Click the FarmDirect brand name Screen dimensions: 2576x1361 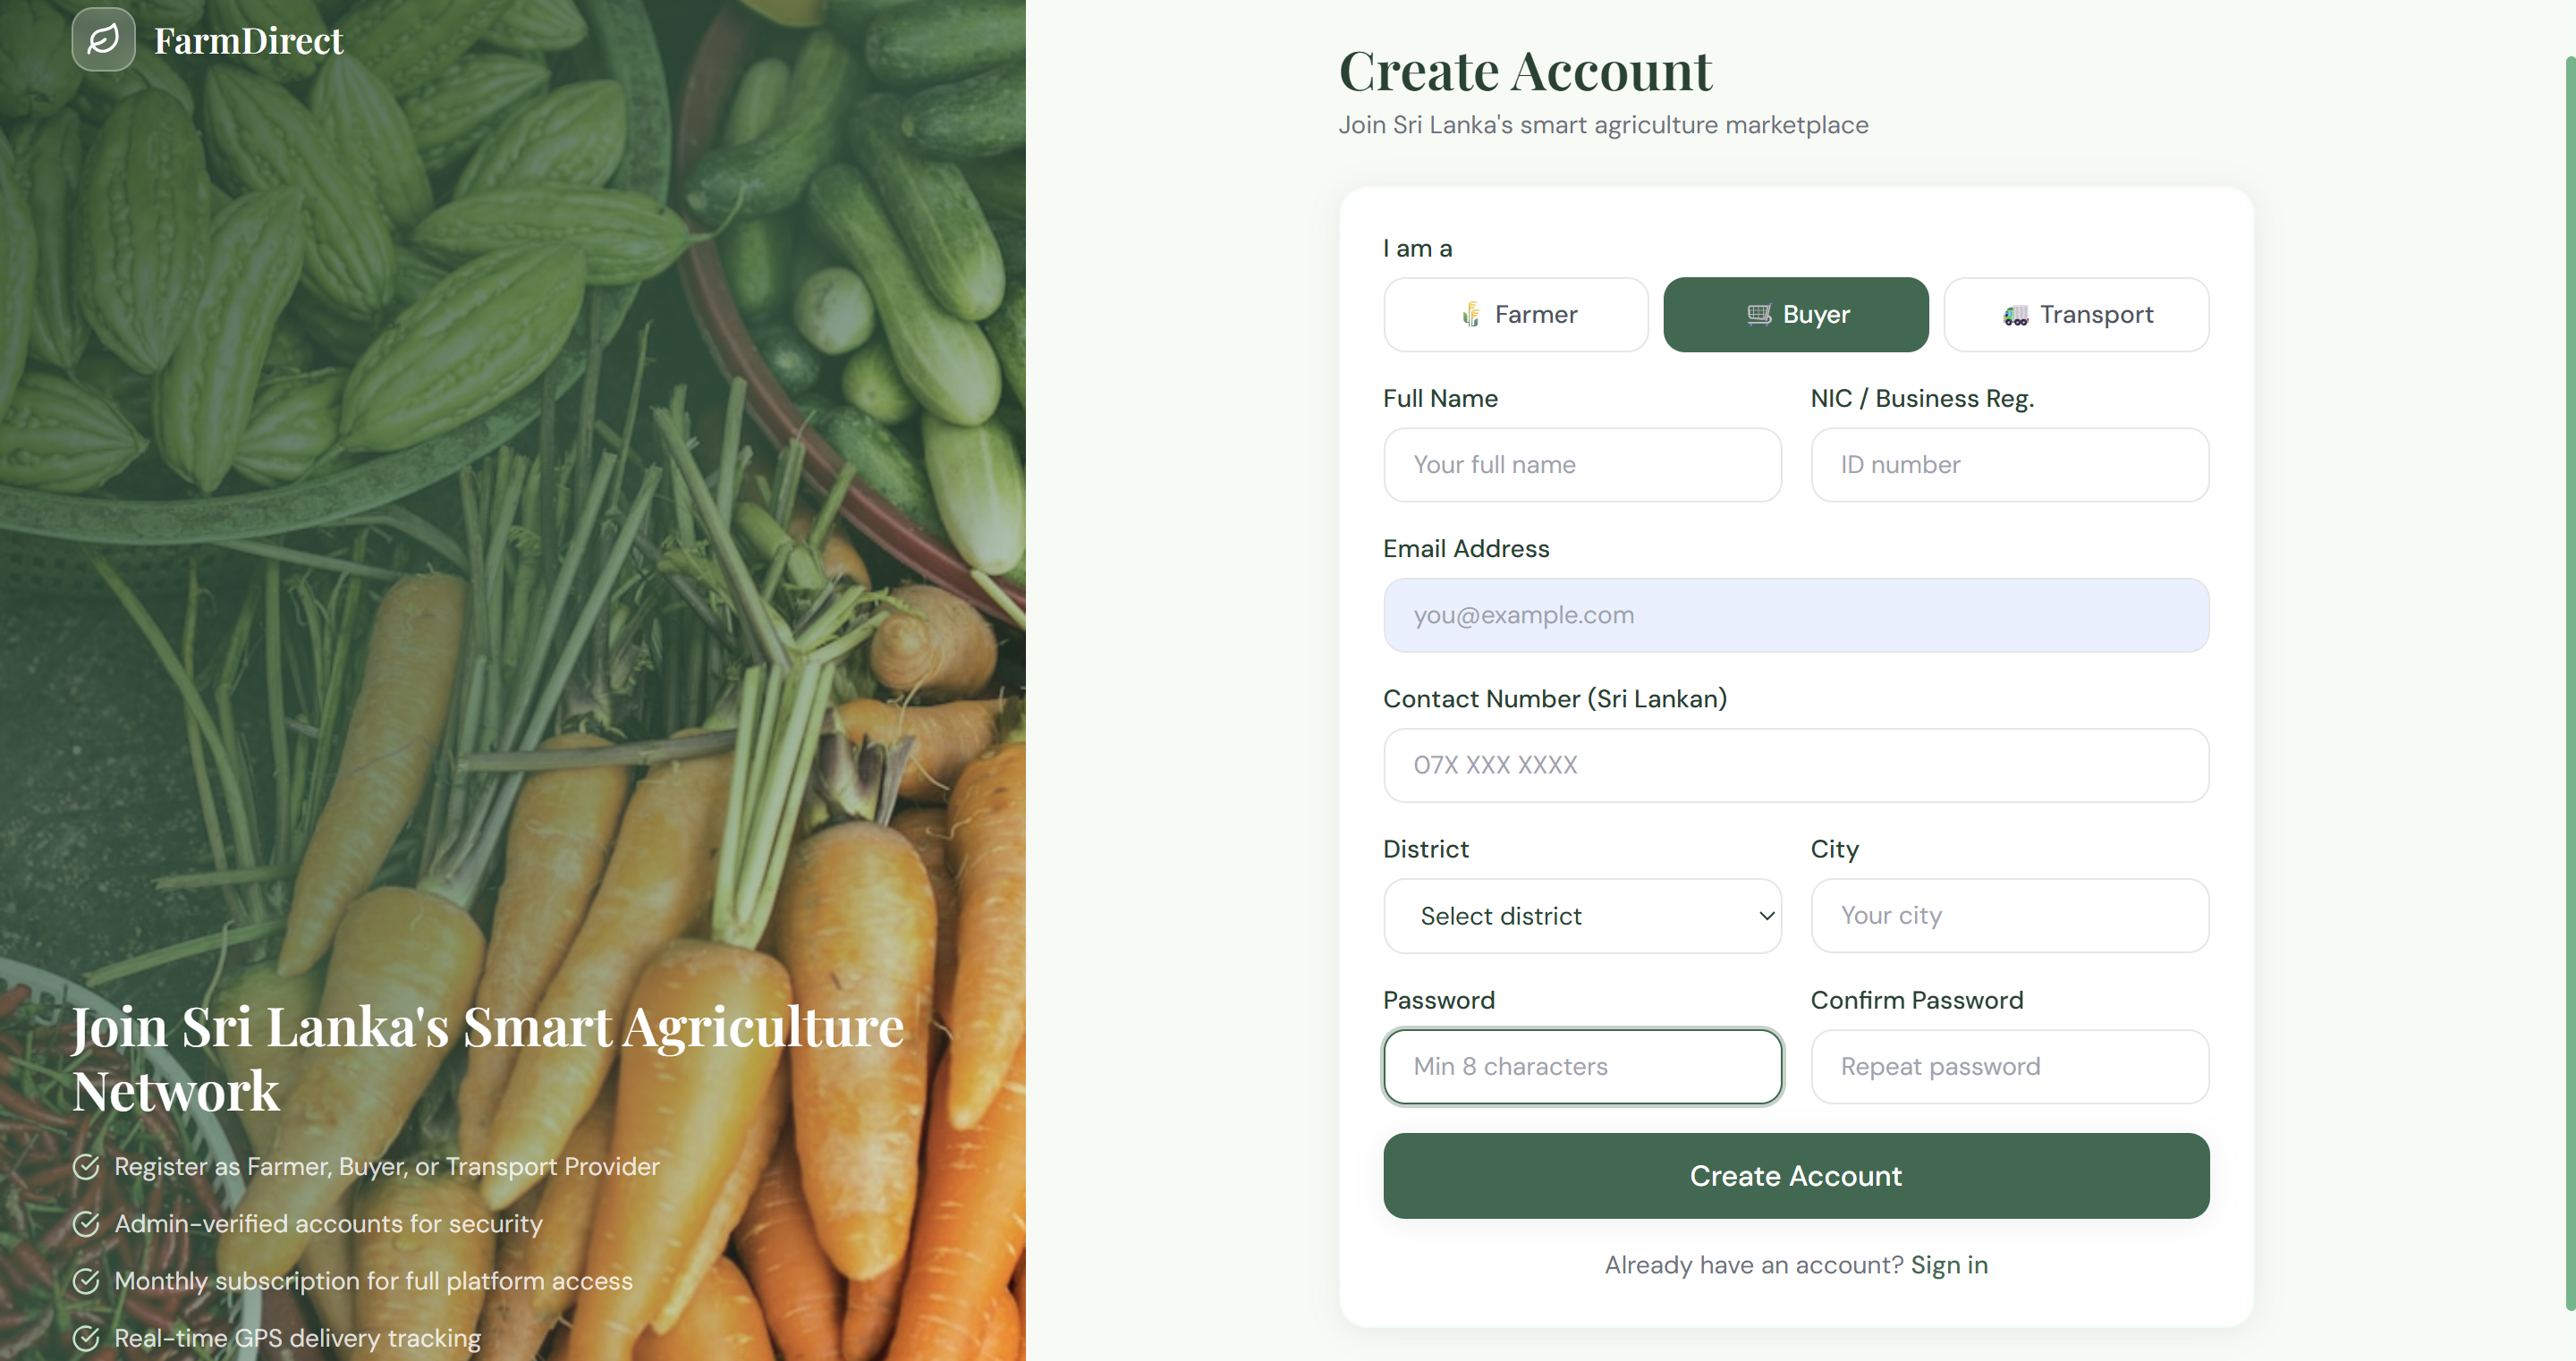click(x=248, y=41)
